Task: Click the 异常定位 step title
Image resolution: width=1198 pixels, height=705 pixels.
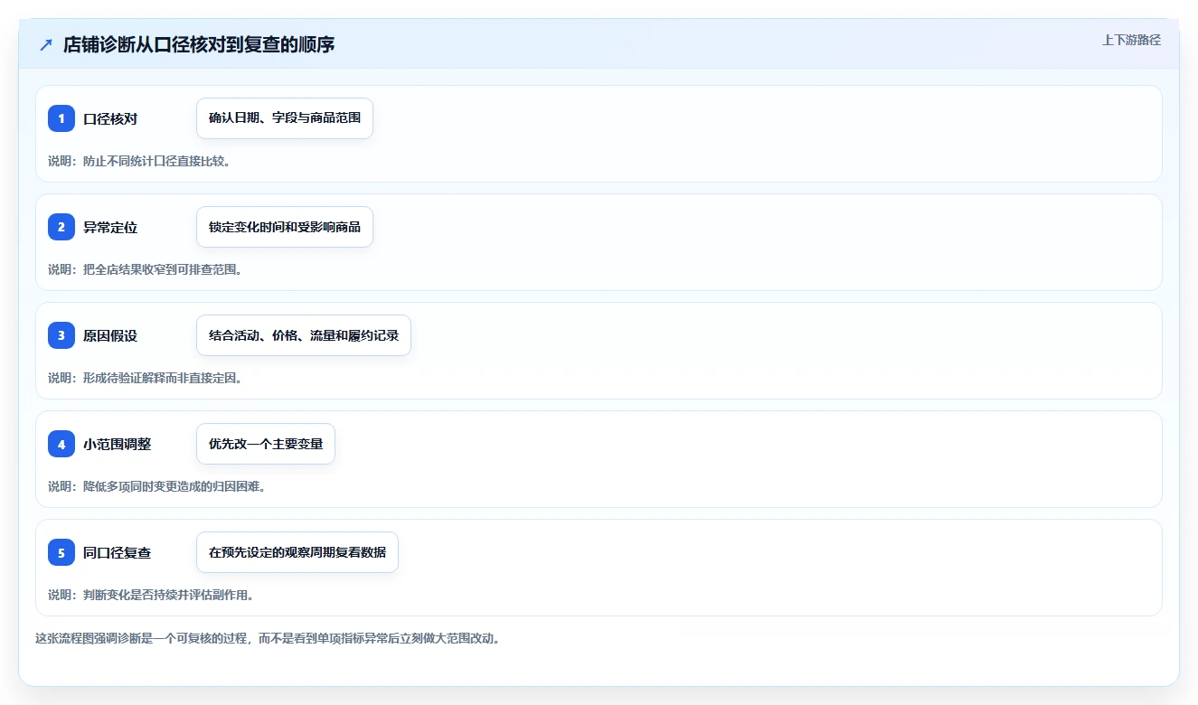Action: tap(110, 228)
